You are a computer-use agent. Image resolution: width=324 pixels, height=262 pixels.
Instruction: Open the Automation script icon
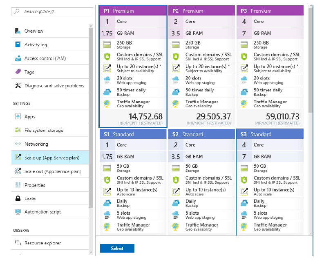point(18,212)
